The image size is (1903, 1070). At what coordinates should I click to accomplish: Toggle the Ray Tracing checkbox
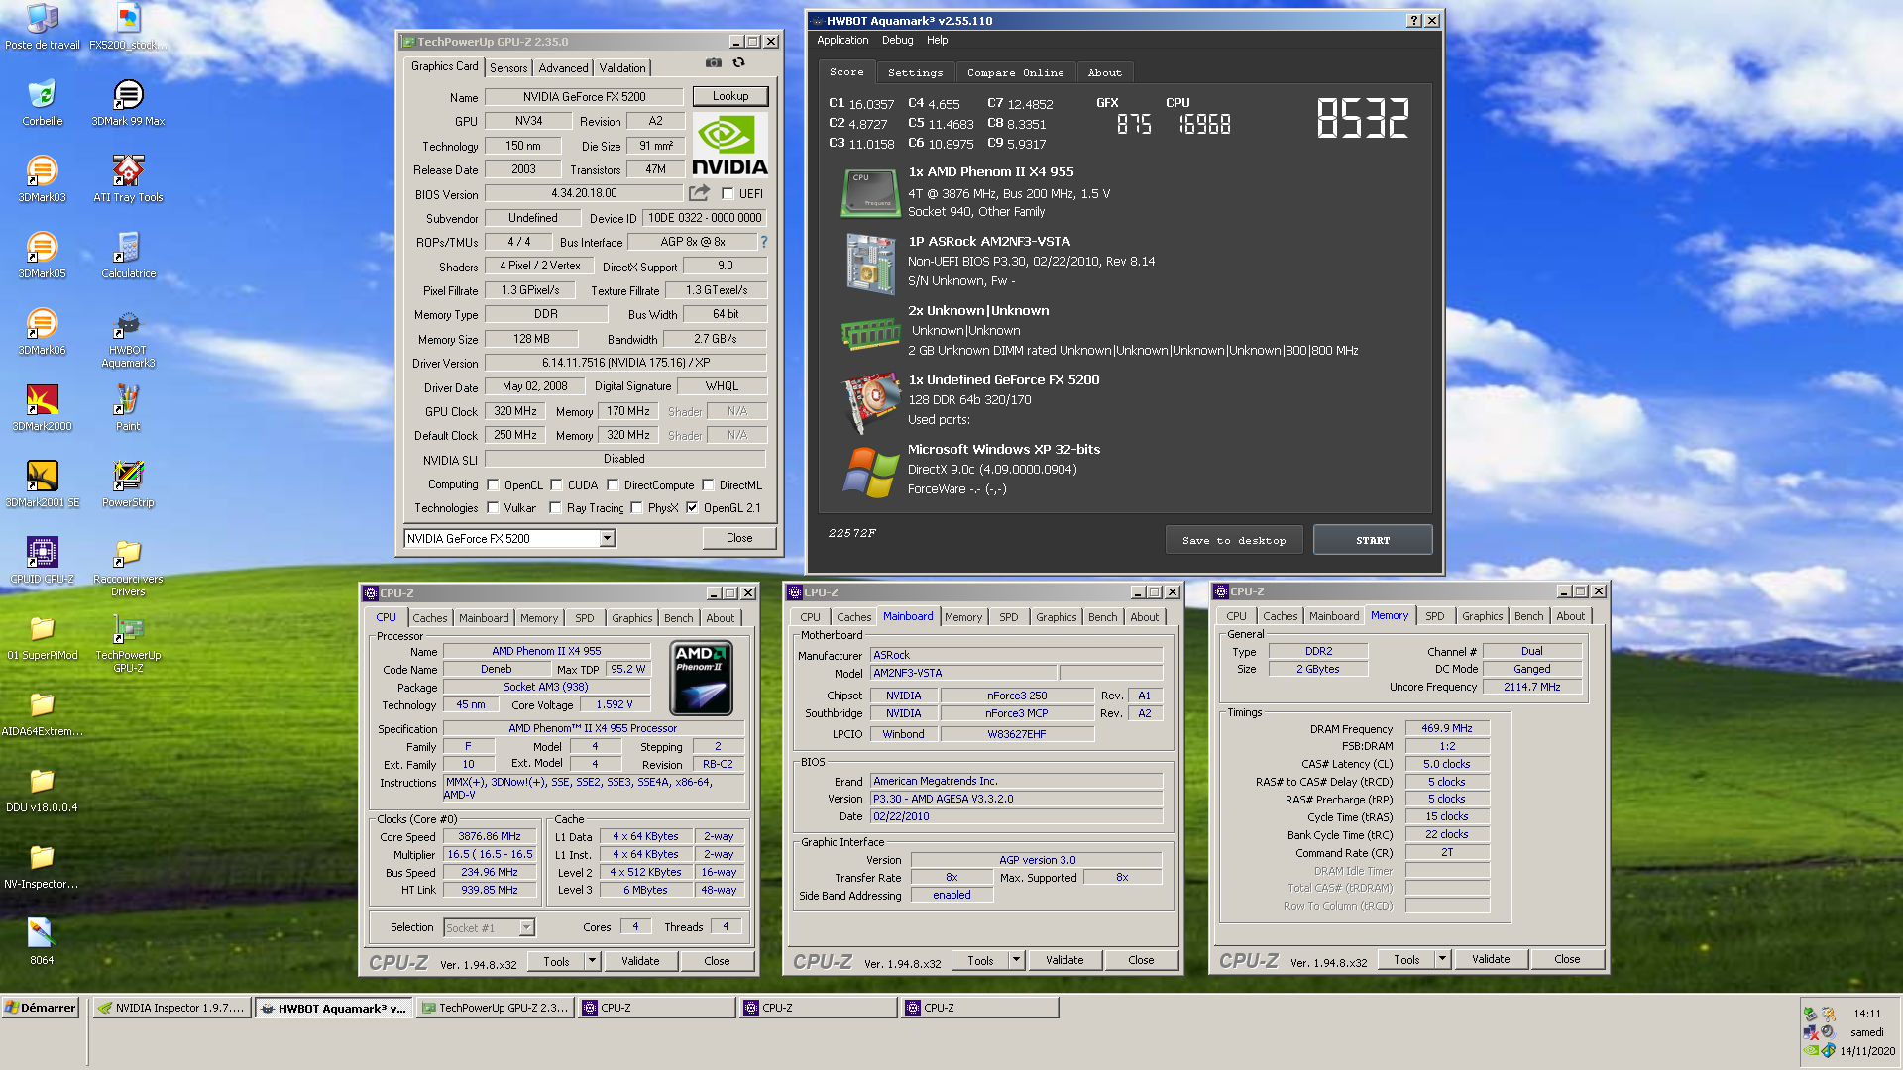(x=556, y=508)
